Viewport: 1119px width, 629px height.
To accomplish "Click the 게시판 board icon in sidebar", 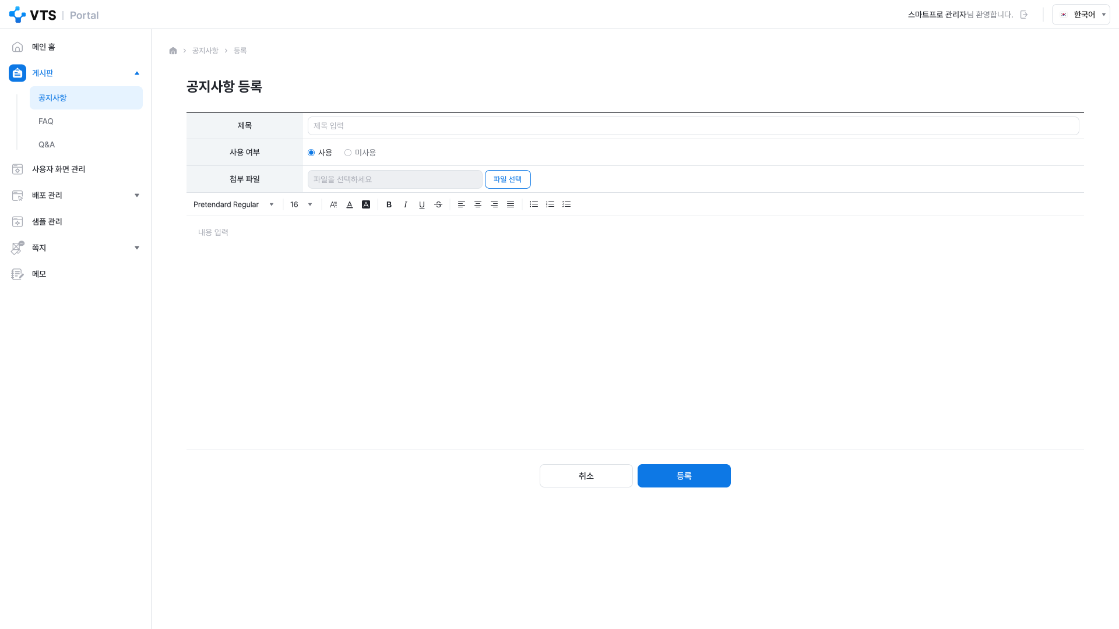I will coord(17,73).
